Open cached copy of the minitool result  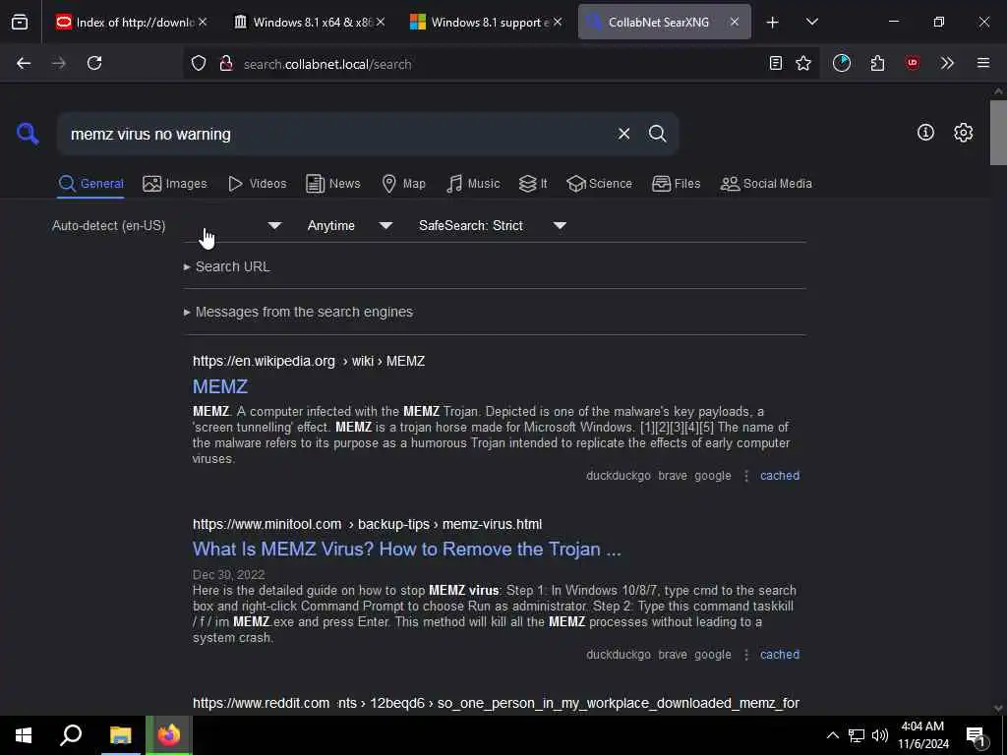click(x=780, y=655)
